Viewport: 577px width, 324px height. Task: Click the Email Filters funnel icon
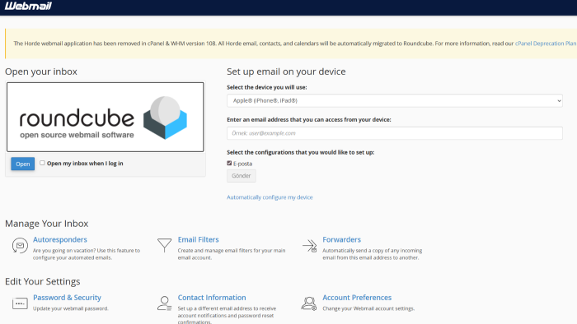point(164,245)
